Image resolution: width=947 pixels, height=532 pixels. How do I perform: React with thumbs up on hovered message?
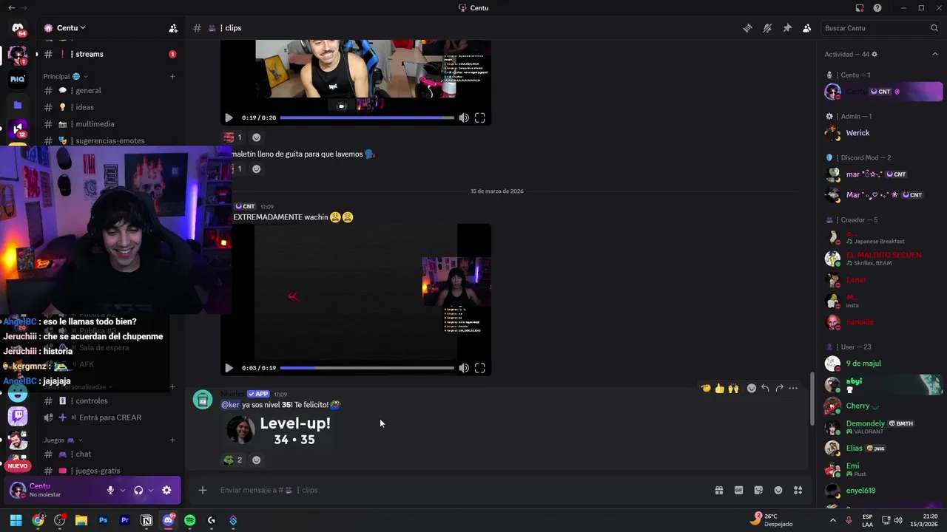pyautogui.click(x=719, y=388)
